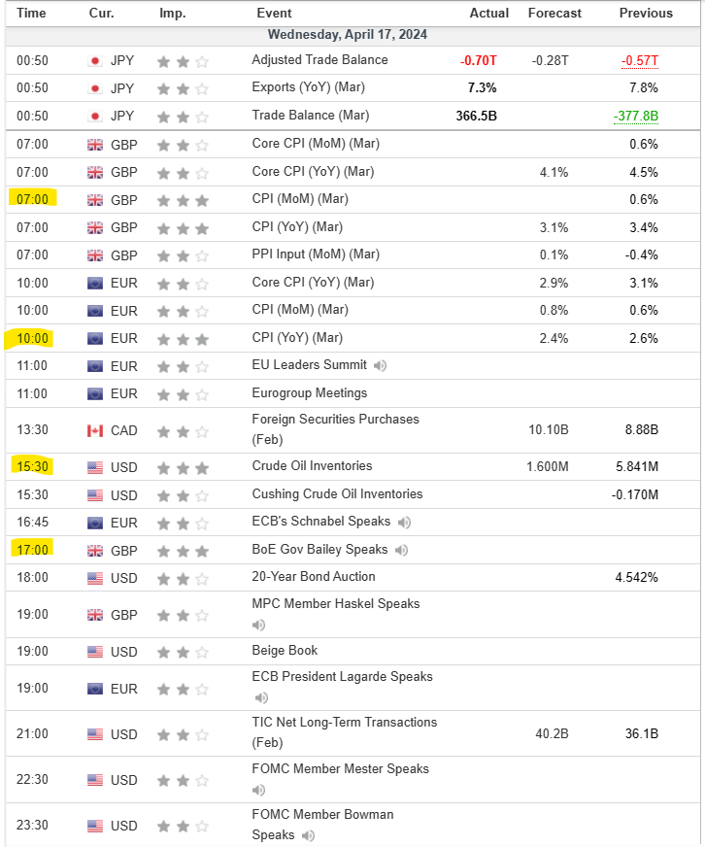Click speaker icon under FOMC Member Mester Speaks
The image size is (705, 847).
[259, 790]
